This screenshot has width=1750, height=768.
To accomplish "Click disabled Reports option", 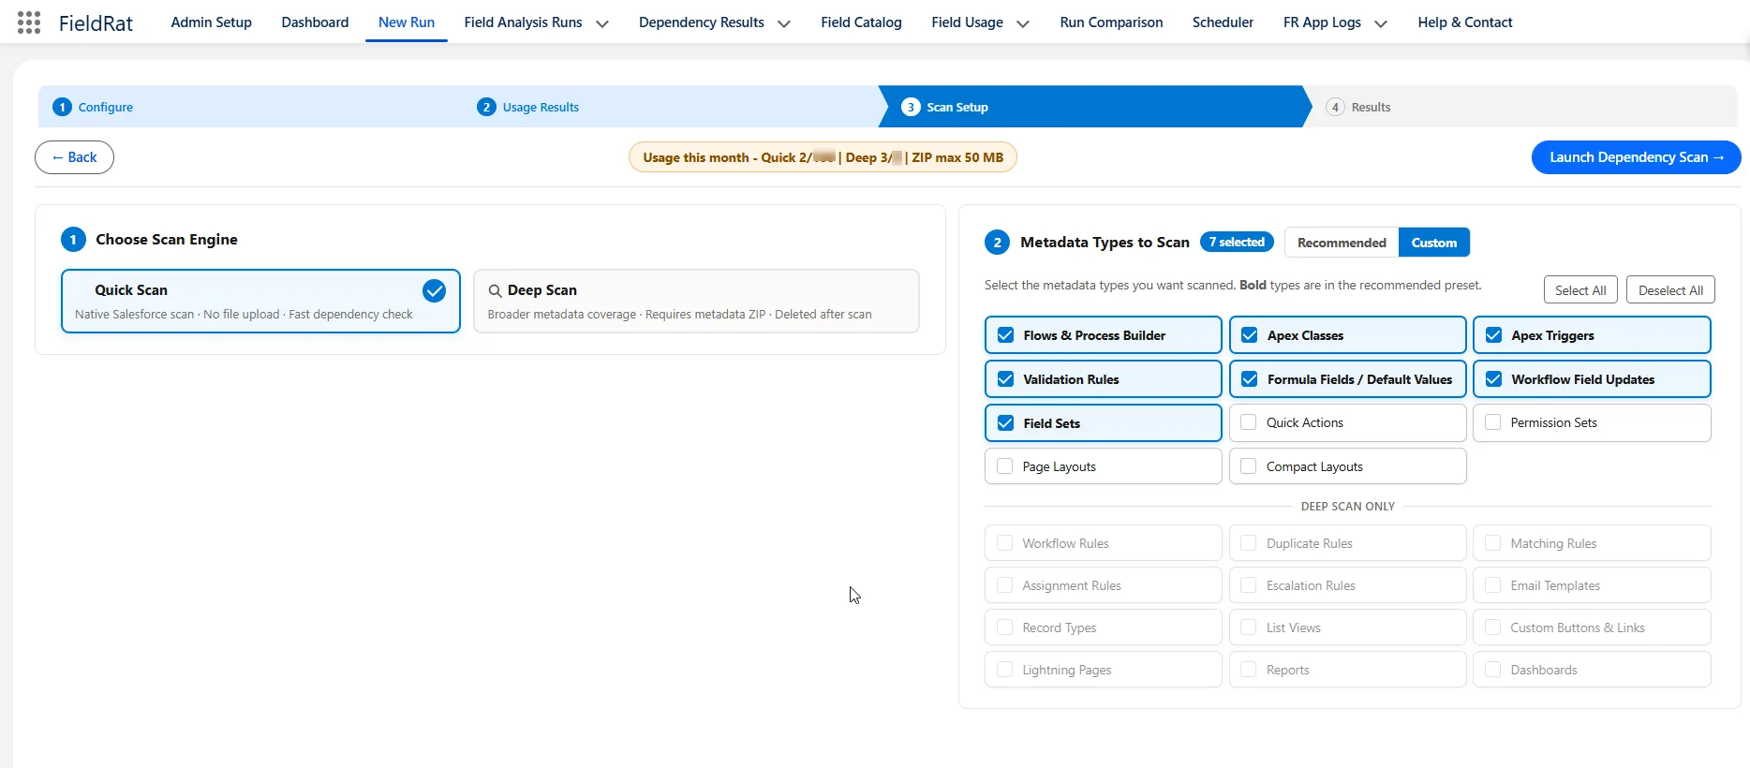I will (x=1347, y=670).
